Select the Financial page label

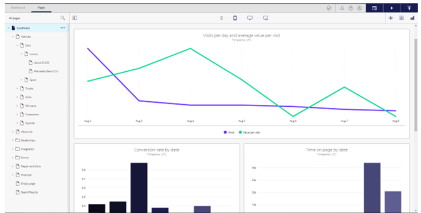click(26, 175)
